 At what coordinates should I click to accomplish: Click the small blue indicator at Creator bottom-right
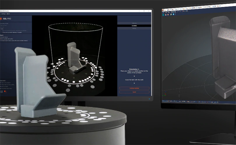149,99
